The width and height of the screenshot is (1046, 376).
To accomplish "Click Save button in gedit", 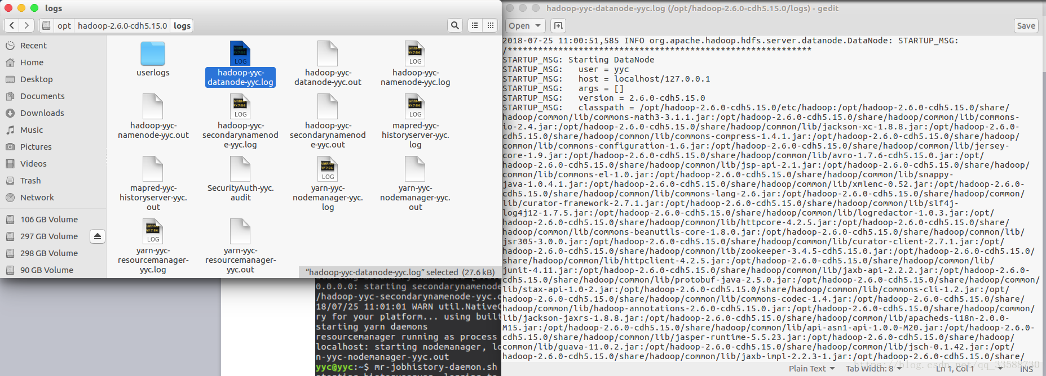I will pyautogui.click(x=1026, y=25).
